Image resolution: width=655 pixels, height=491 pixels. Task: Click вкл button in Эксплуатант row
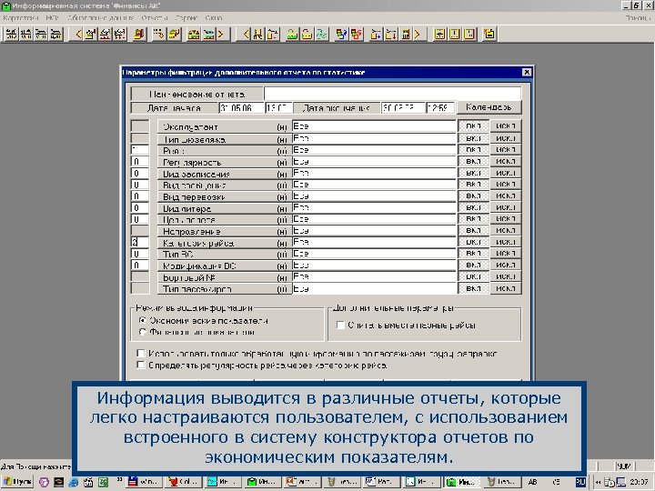point(473,126)
